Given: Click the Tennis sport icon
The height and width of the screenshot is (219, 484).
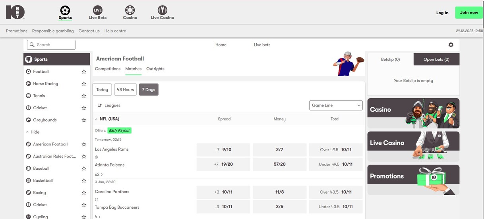Looking at the screenshot, I should coord(28,96).
